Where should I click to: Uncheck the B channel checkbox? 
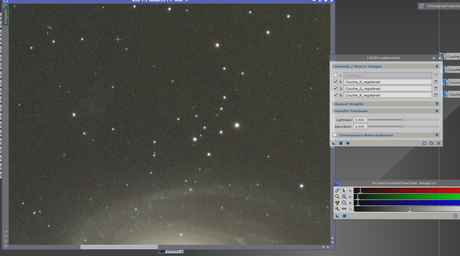point(335,95)
